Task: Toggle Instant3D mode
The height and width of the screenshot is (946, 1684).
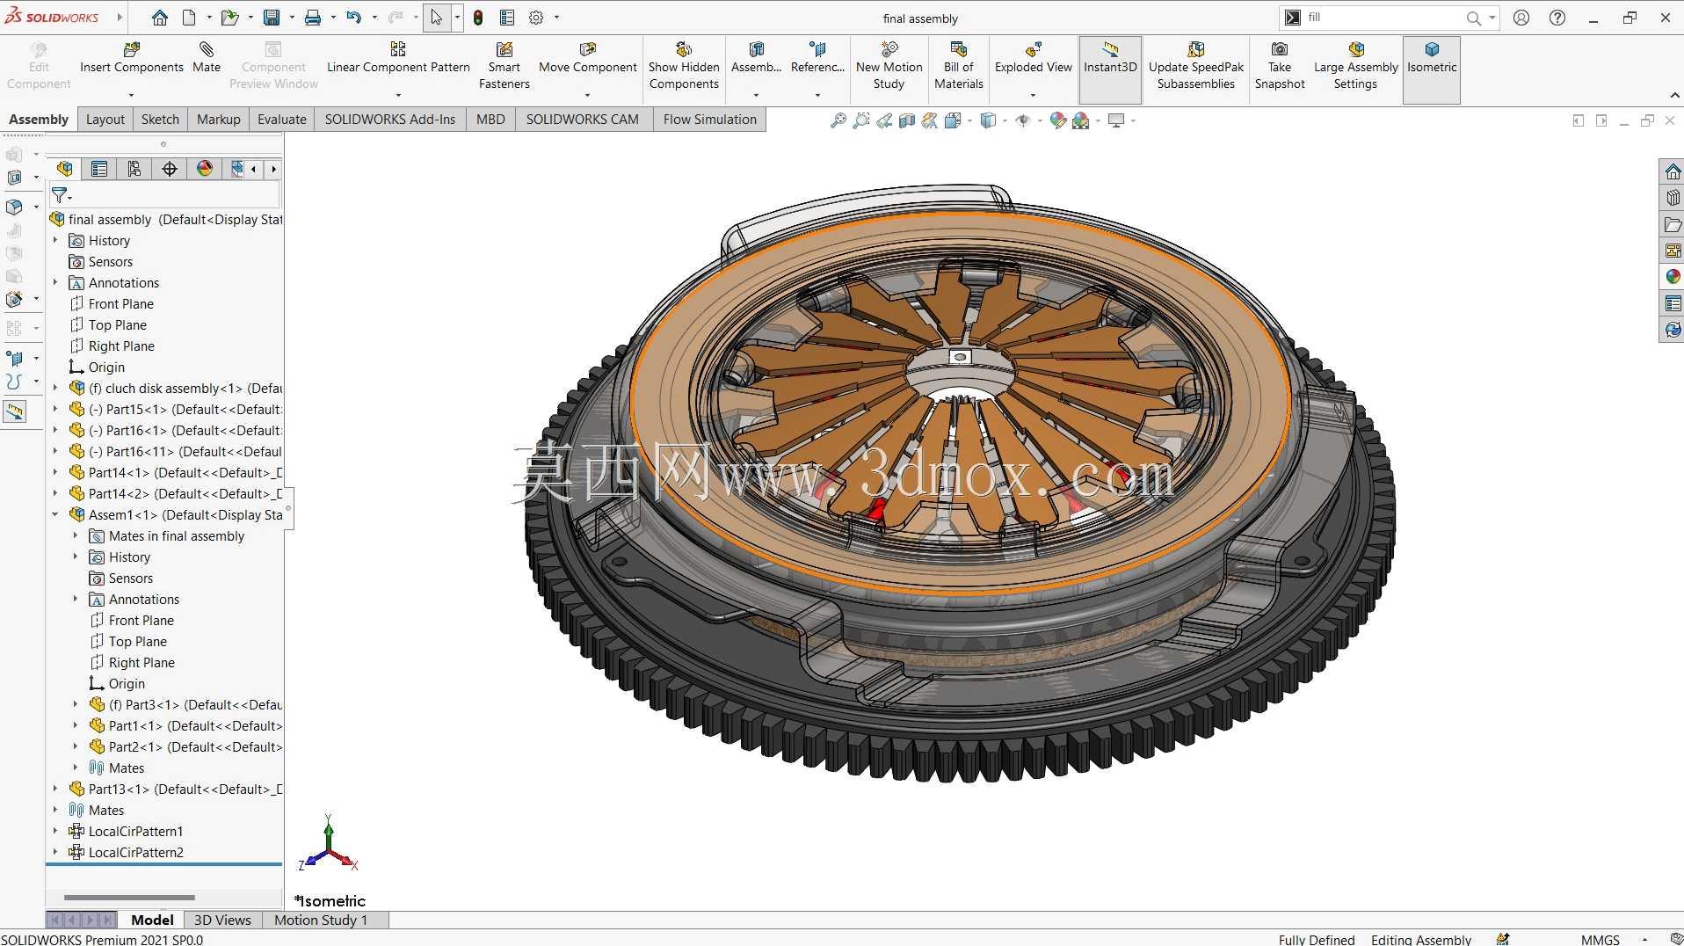Action: click(x=1110, y=69)
